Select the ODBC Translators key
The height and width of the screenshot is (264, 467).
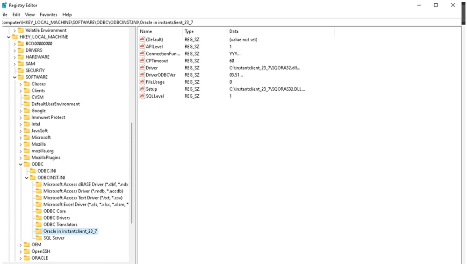tap(60, 224)
